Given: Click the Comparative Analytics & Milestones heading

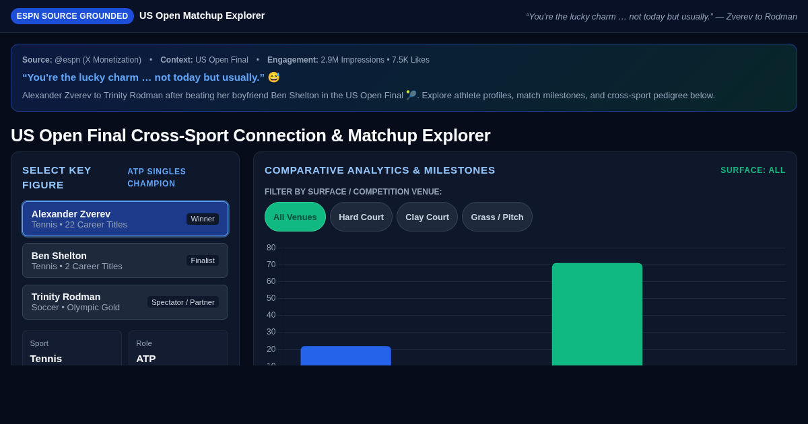Looking at the screenshot, I should 380,170.
